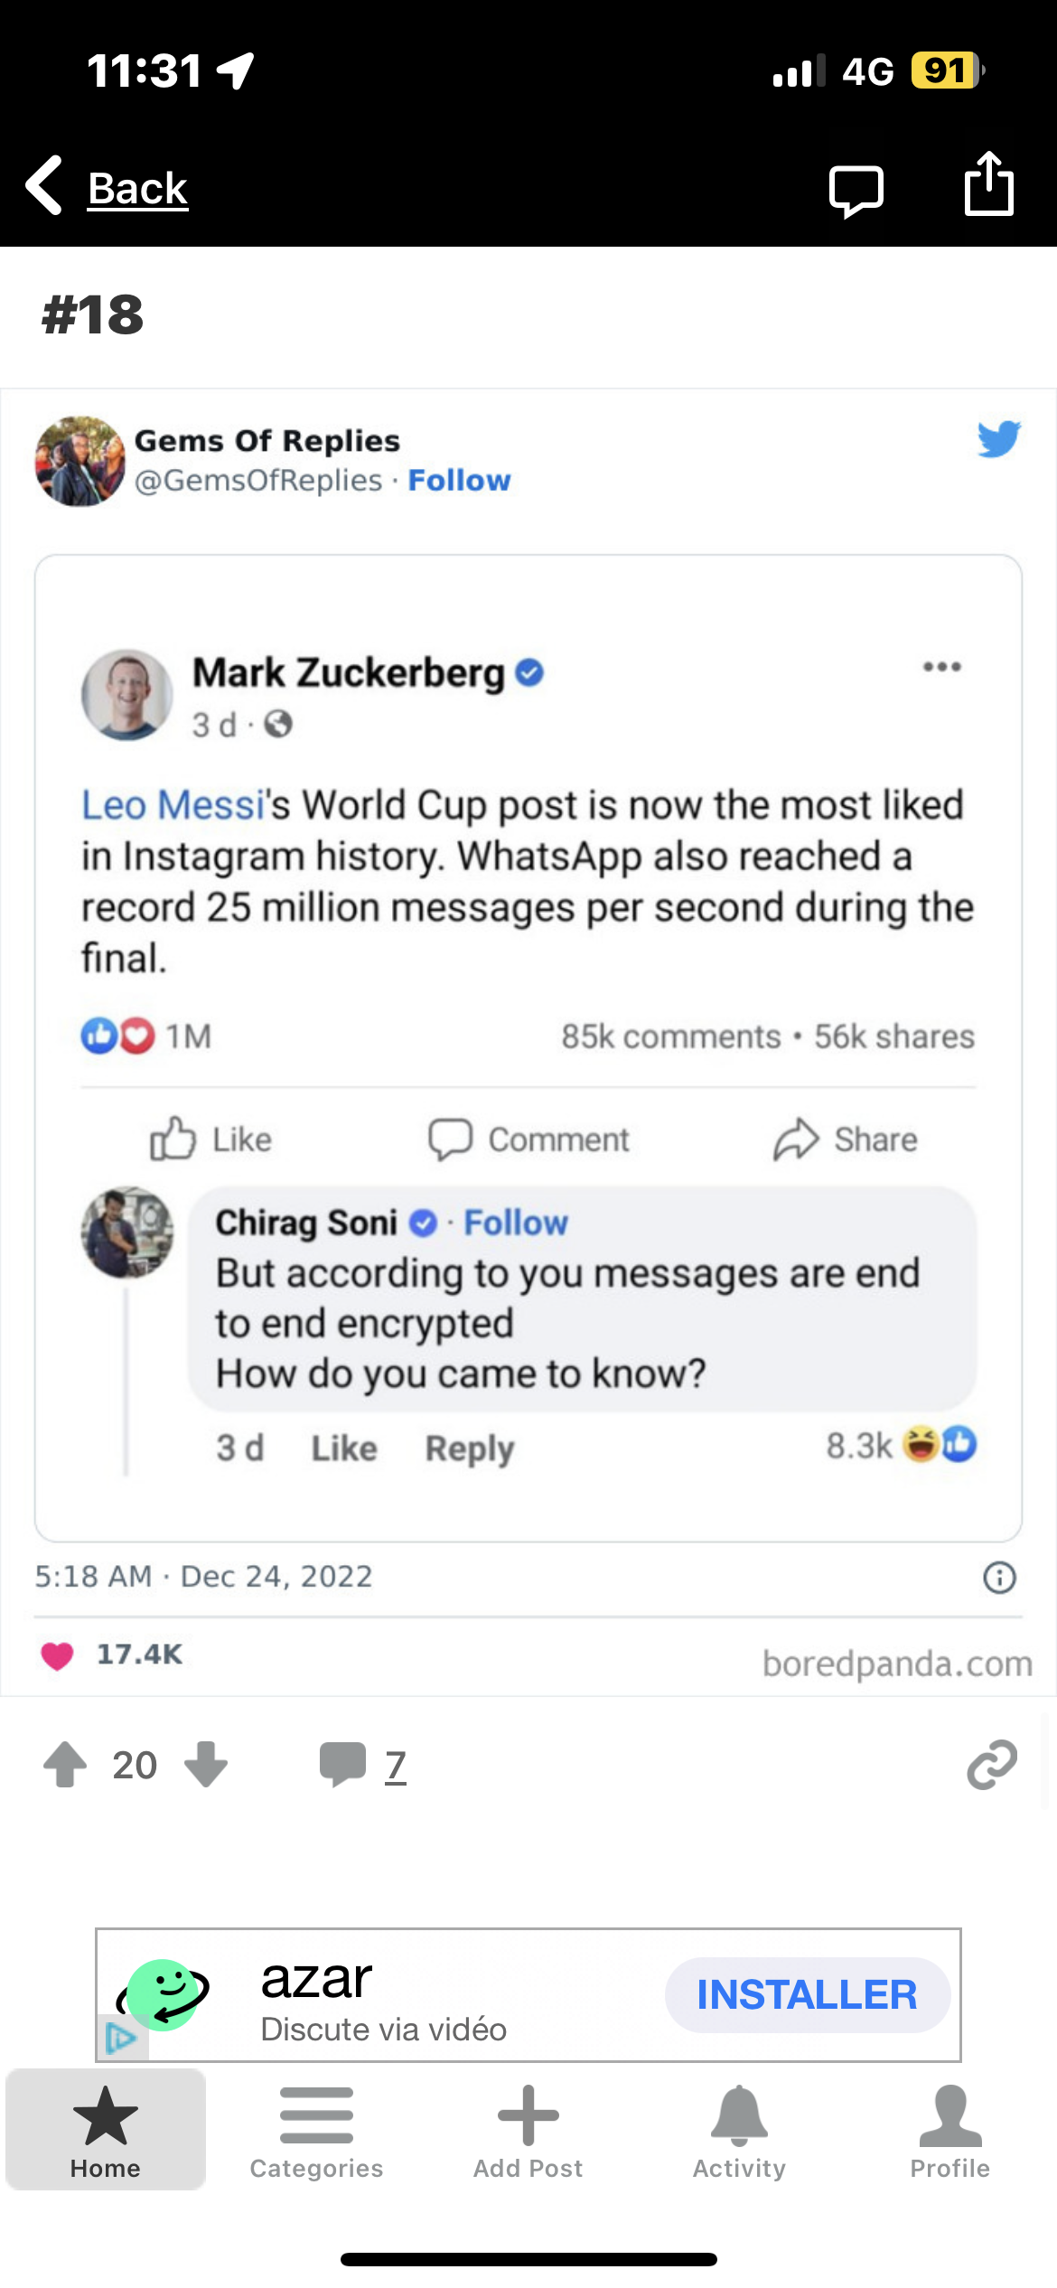Tap the share icon in top bar
Screen dimensions: 1057x2288
(989, 184)
